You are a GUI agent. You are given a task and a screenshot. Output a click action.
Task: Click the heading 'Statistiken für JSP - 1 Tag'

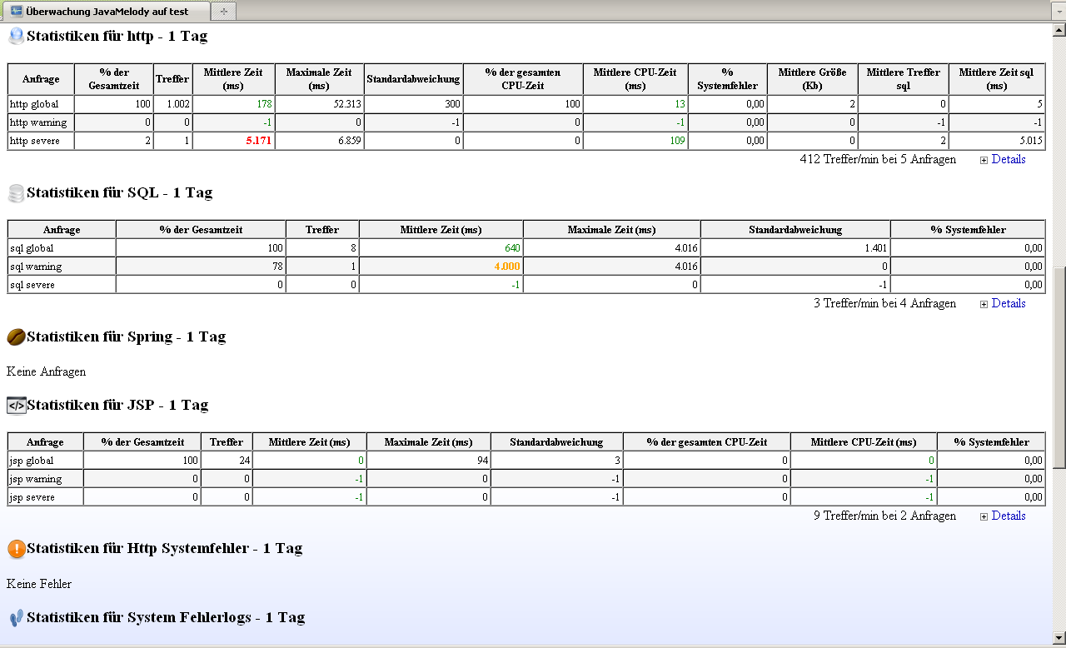(x=117, y=405)
